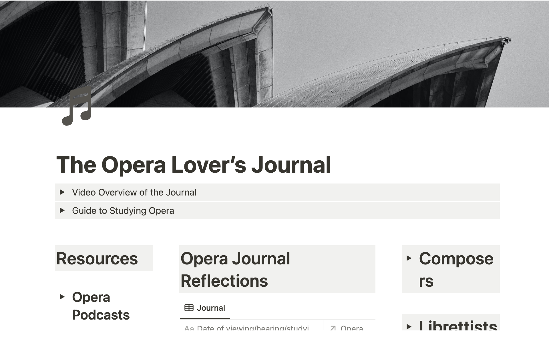Click the Date of viewing column header
The width and height of the screenshot is (549, 343).
tap(253, 328)
